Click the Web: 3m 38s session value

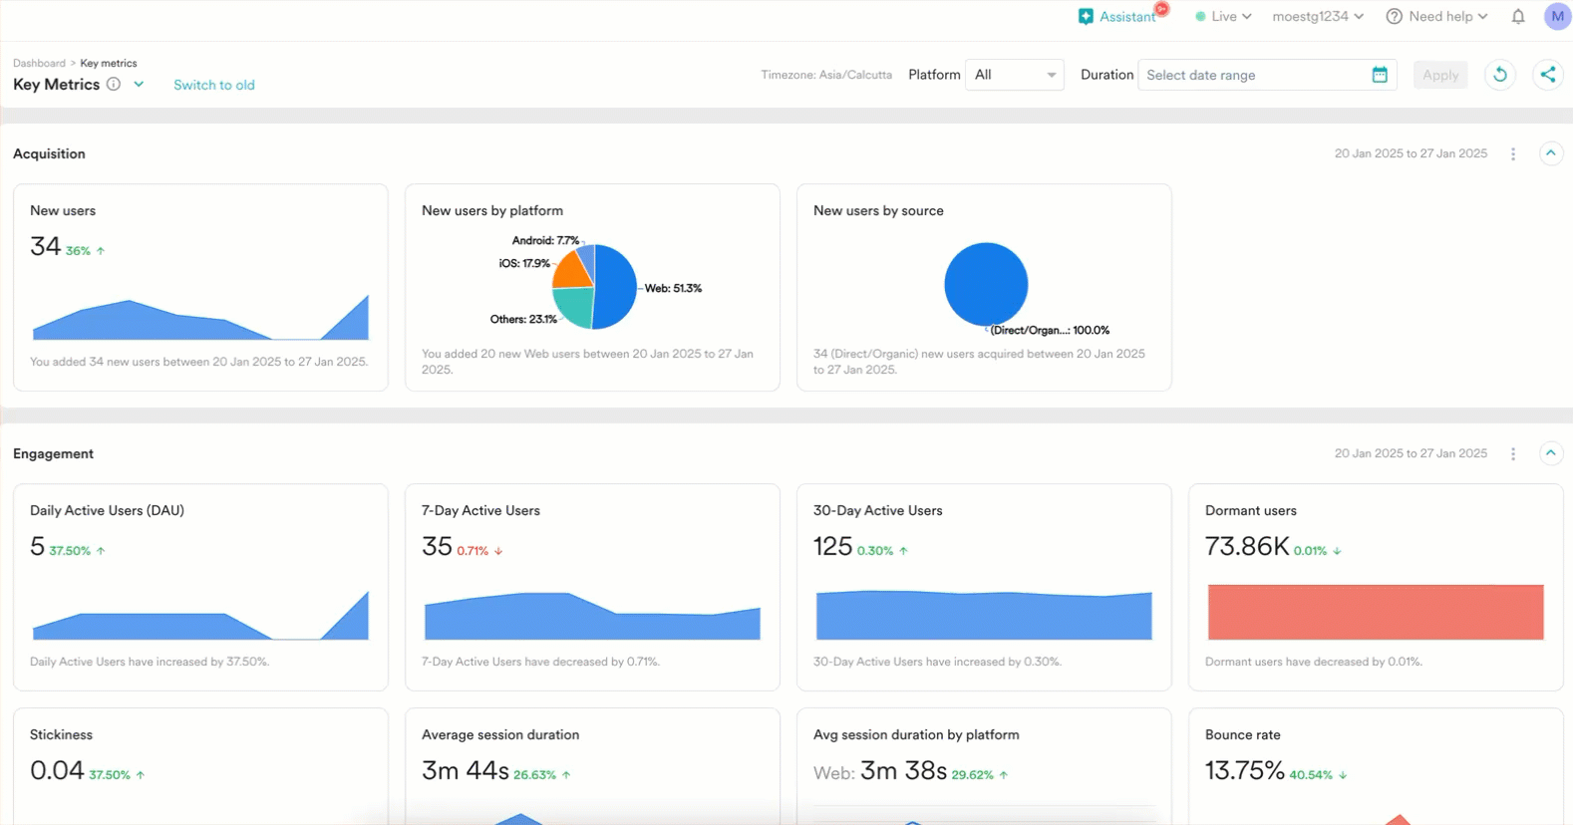pos(880,771)
